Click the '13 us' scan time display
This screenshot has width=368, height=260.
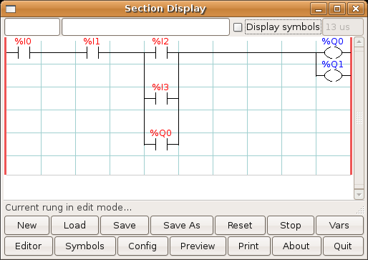[x=343, y=27]
